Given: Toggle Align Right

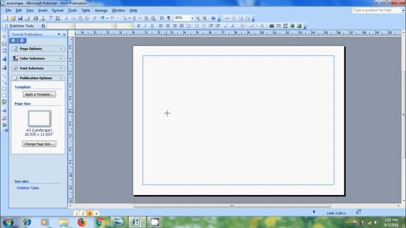Looking at the screenshot, I should 175,26.
